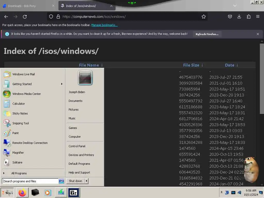264x198 pixels.
Task: Open Sticky Notes
Action: click(33, 113)
